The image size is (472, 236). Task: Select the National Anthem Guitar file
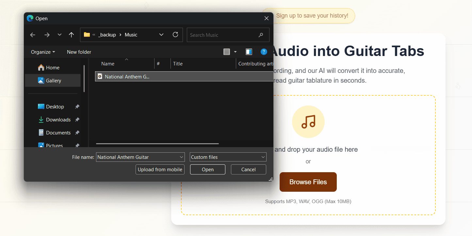[x=127, y=76]
